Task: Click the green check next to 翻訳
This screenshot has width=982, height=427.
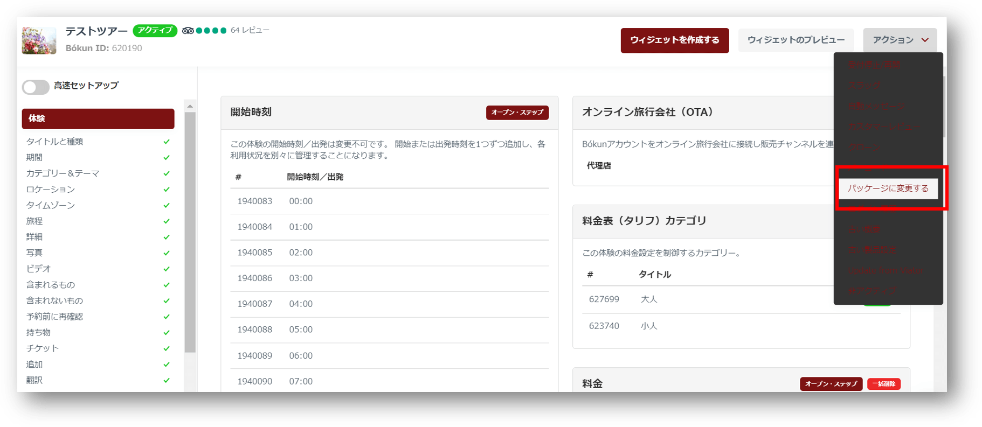Action: (x=167, y=381)
